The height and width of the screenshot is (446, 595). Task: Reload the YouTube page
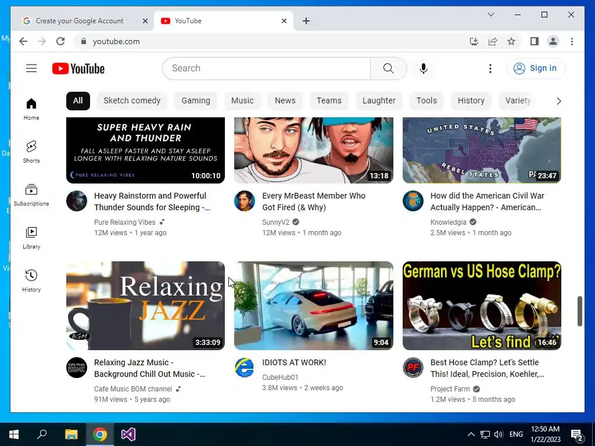(x=60, y=41)
